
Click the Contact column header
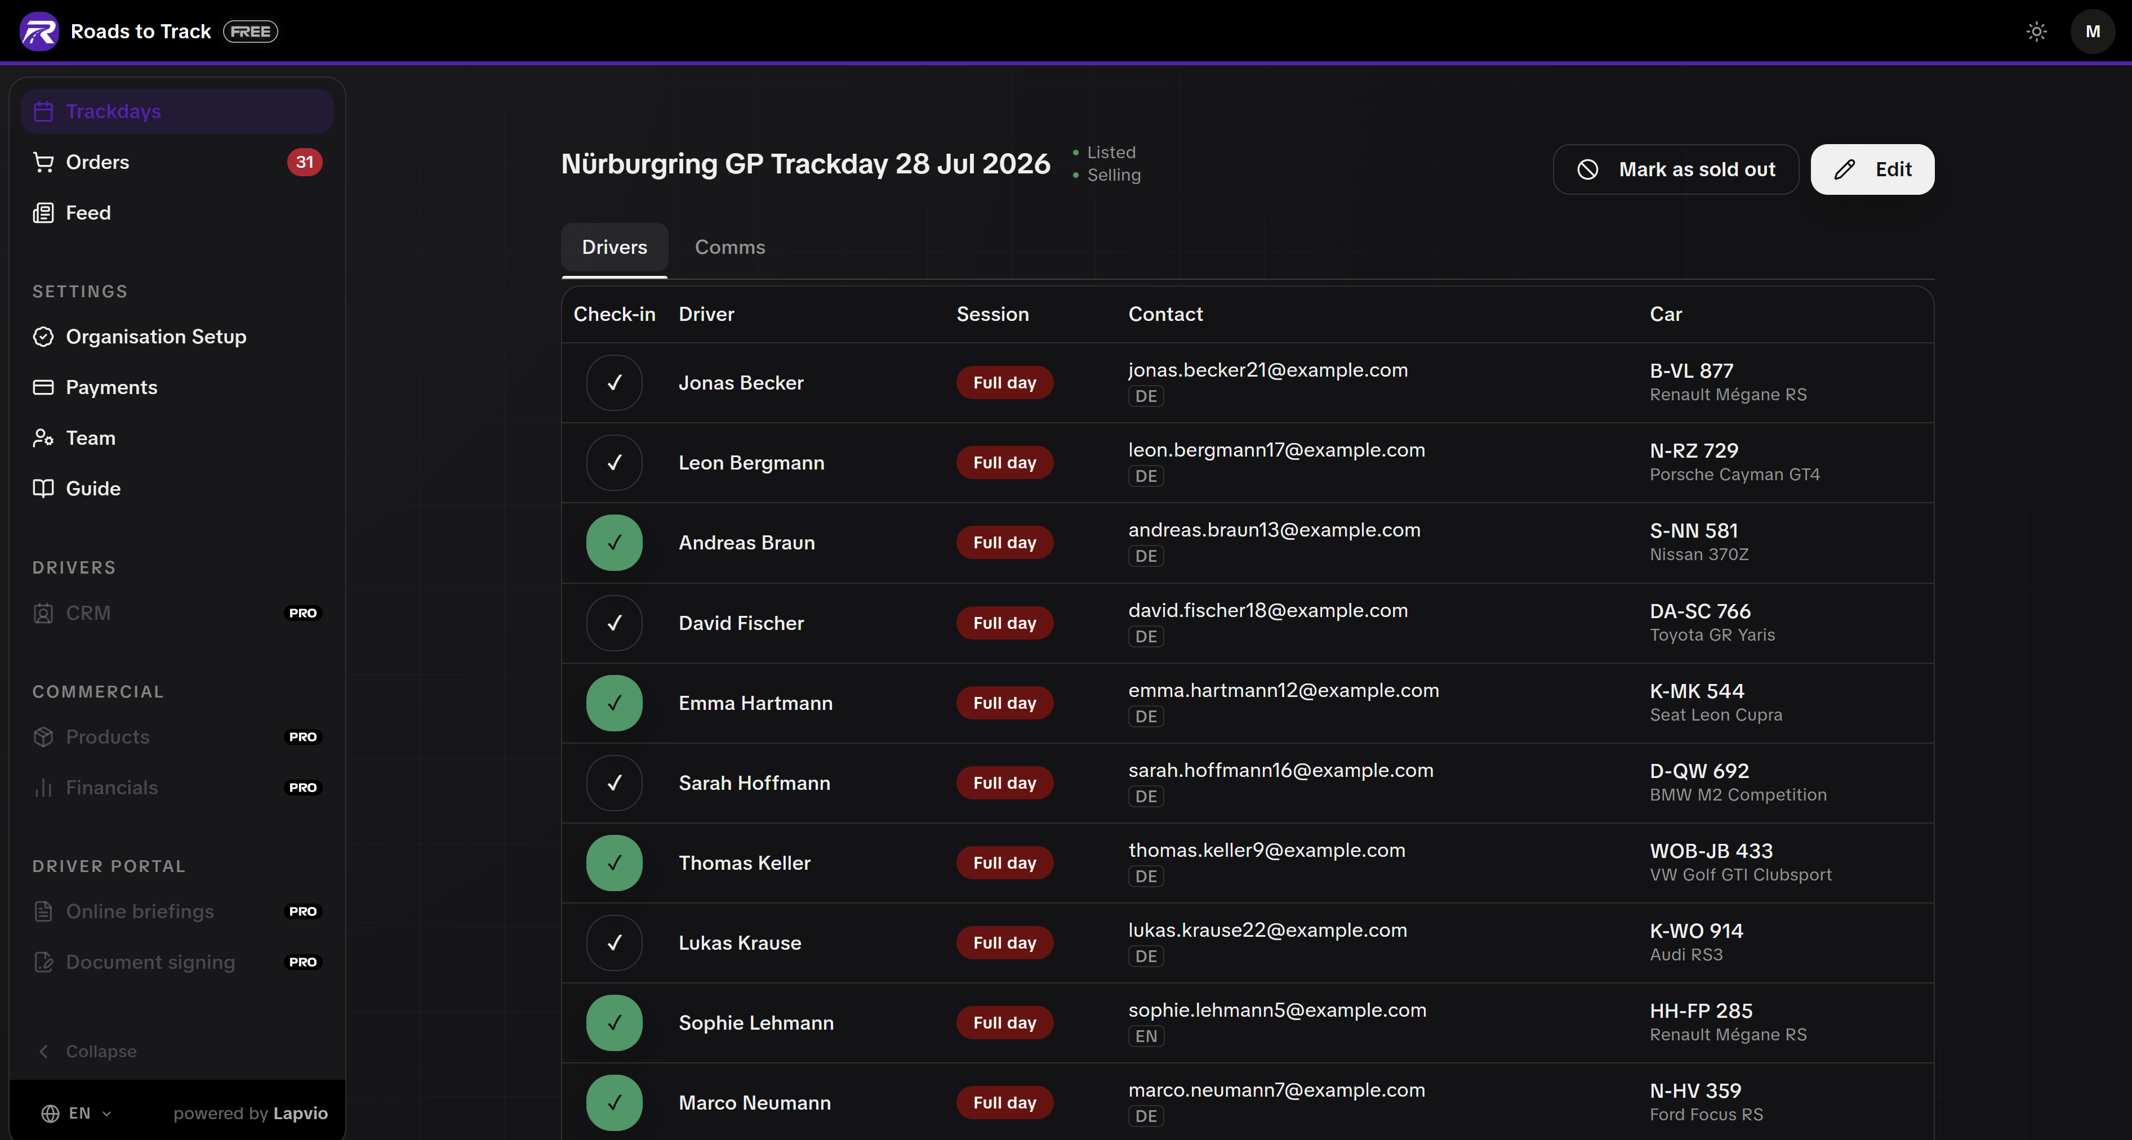(x=1165, y=314)
